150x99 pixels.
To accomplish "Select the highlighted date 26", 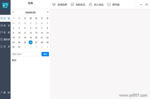I will pyautogui.click(x=30, y=42).
